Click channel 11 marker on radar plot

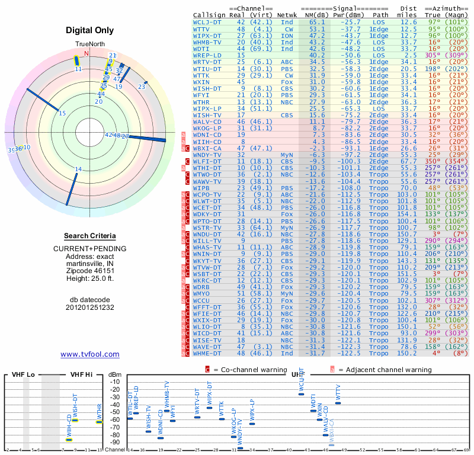coord(77,60)
